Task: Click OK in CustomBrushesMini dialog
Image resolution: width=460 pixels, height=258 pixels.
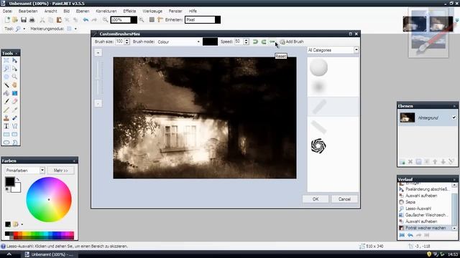Action: tap(316, 199)
